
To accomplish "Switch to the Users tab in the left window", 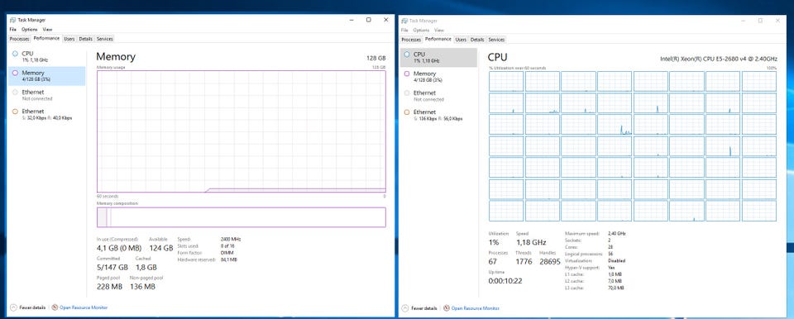I will pyautogui.click(x=69, y=39).
